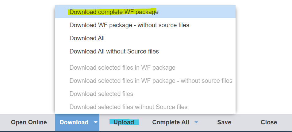Expand the Complete All dropdown arrow
Viewport: 292px width, 132px height.
pos(196,122)
